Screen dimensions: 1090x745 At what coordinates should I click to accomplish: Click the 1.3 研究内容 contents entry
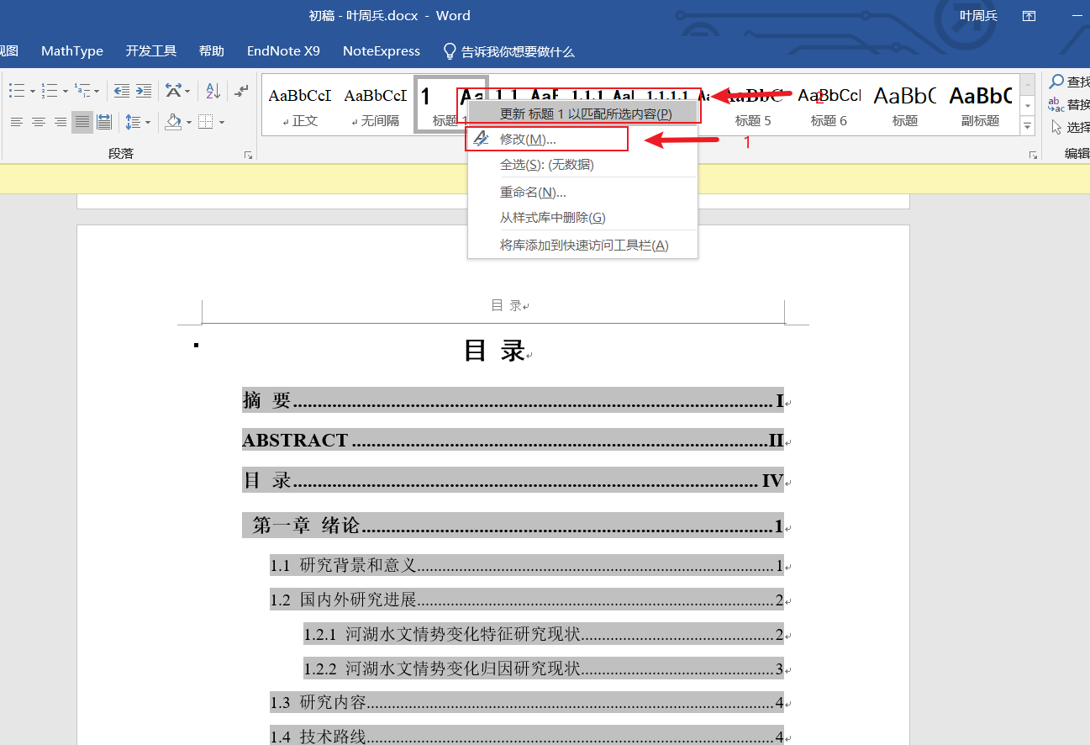pos(526,702)
